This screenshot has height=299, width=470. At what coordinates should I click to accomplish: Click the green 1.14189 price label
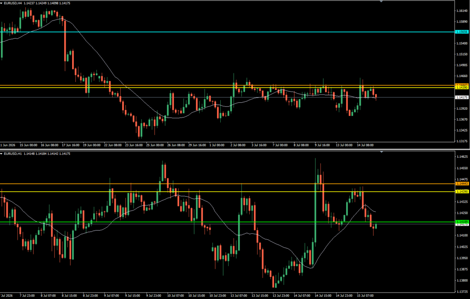pos(461,221)
